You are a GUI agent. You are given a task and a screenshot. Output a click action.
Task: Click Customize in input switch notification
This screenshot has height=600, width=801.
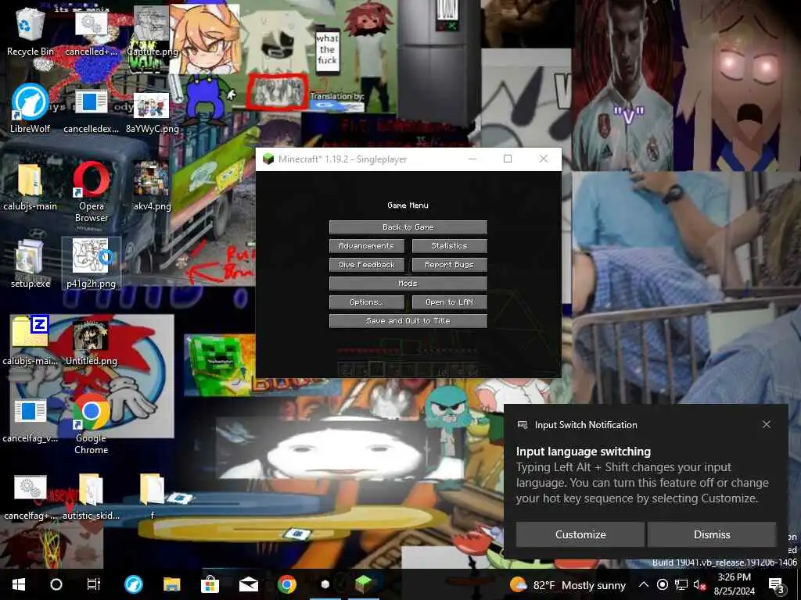point(580,534)
